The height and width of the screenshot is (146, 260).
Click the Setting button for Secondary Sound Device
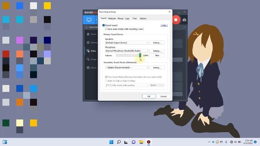pyautogui.click(x=157, y=68)
